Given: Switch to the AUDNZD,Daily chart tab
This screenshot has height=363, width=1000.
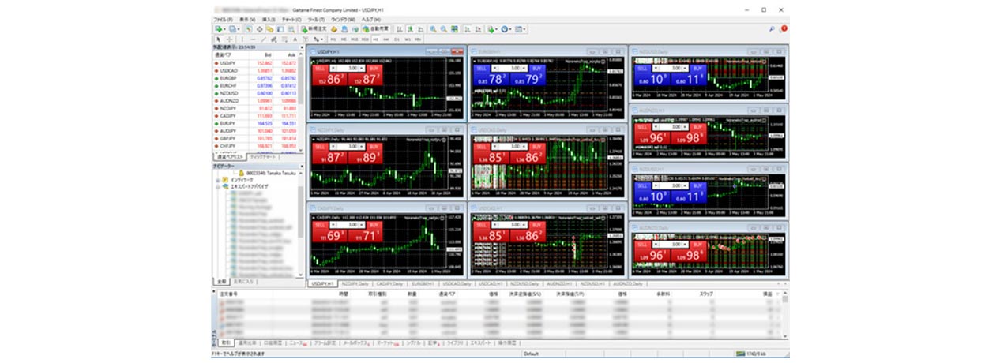Looking at the screenshot, I should click(629, 283).
